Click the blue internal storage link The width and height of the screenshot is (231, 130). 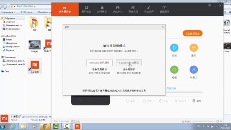(171, 88)
